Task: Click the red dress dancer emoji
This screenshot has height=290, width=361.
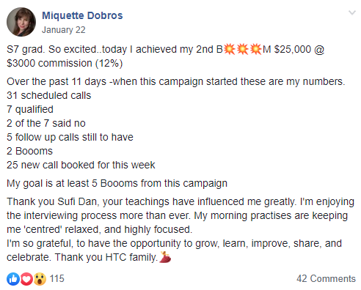Action: click(x=165, y=257)
